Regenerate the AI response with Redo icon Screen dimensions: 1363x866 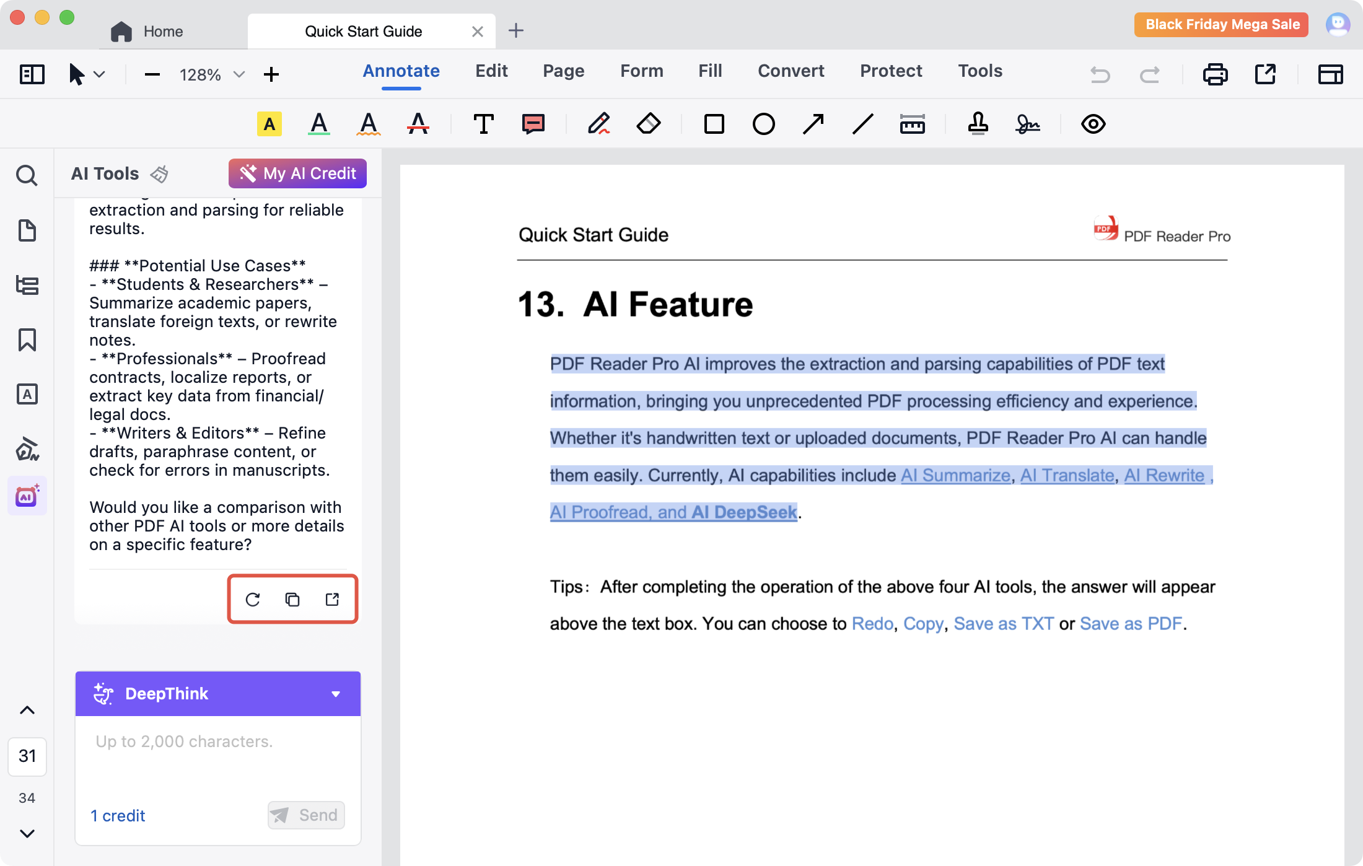[253, 599]
